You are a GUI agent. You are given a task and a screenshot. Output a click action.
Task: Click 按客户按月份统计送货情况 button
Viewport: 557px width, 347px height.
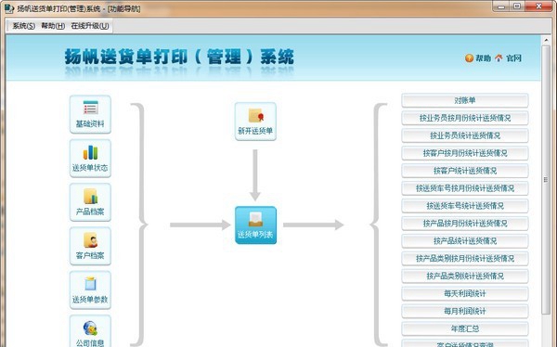coord(465,153)
